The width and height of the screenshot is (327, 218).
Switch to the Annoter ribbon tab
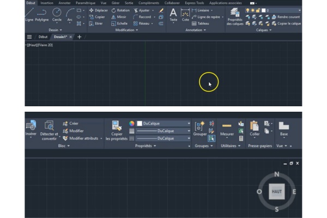coord(64,3)
